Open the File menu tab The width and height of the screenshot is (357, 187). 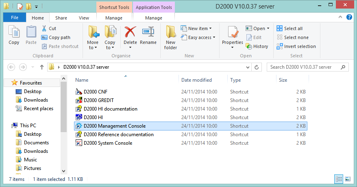click(x=15, y=18)
